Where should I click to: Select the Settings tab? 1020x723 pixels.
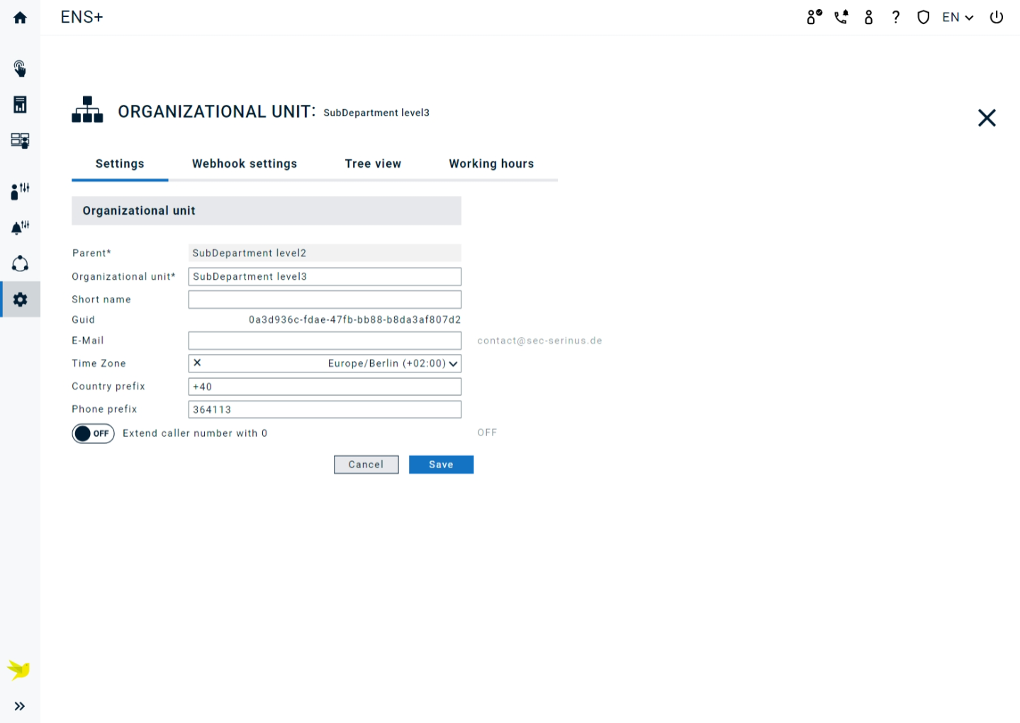pyautogui.click(x=120, y=164)
